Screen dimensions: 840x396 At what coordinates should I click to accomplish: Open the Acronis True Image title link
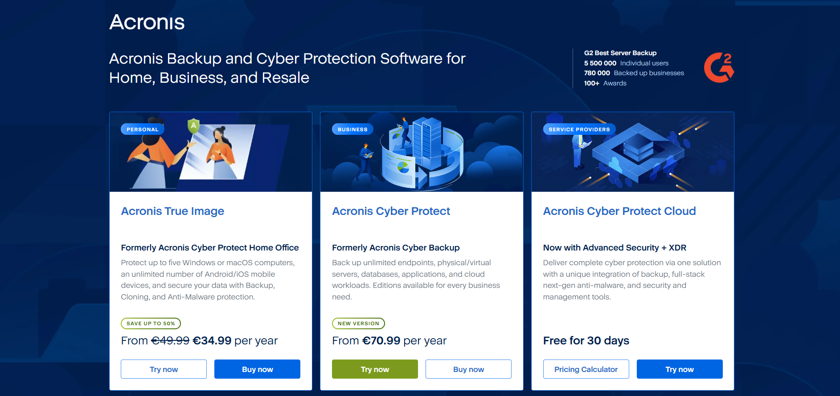click(172, 211)
